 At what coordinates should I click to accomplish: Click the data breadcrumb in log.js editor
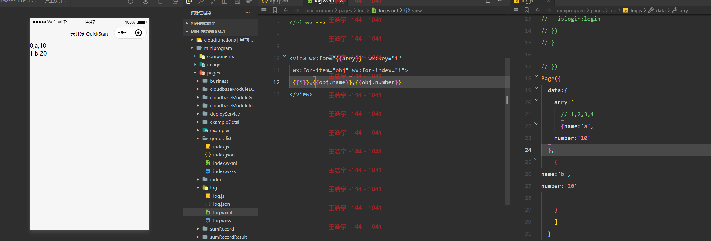(657, 10)
